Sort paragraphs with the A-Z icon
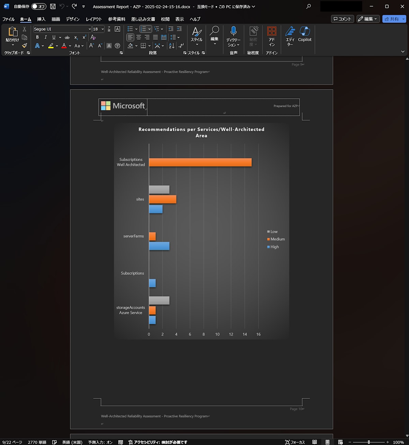This screenshot has width=409, height=445. coord(172,46)
